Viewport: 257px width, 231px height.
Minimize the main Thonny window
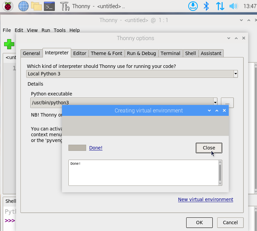(x=241, y=20)
